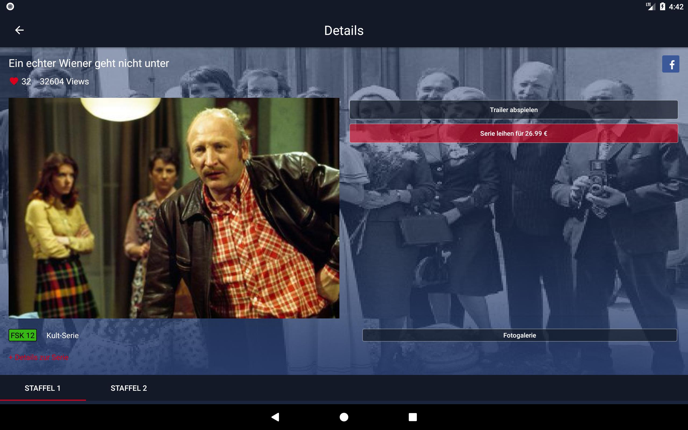This screenshot has height=430, width=688.
Task: Expand '+ Details zur Serie'
Action: (39, 357)
